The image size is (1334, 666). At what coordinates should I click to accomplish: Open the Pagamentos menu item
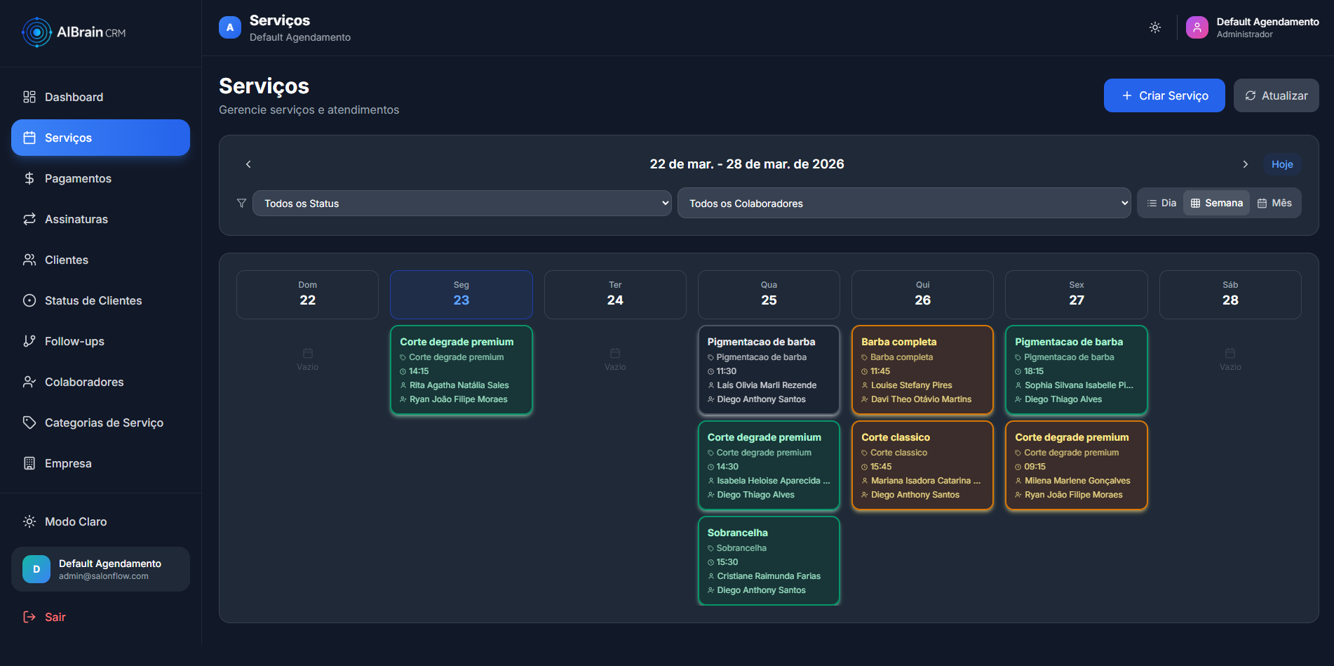pyautogui.click(x=100, y=178)
